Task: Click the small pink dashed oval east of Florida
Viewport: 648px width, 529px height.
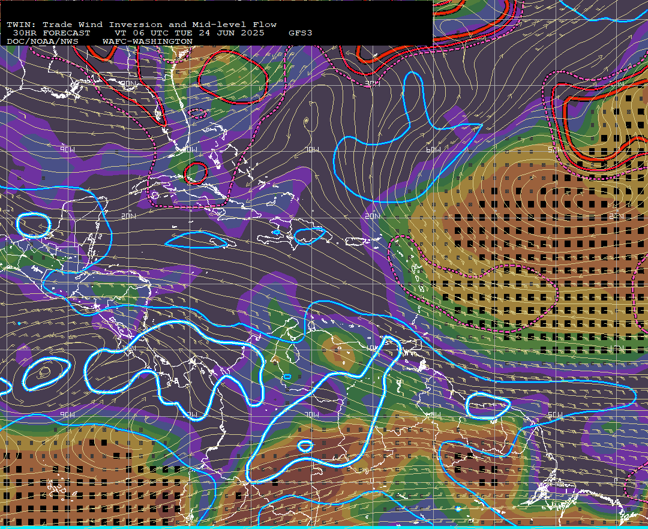Action: [197, 113]
